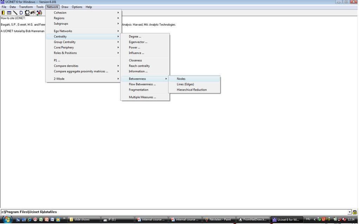Screen dimensions: 359x224
Task: Expand the Cohesion submenu
Action: click(x=84, y=13)
